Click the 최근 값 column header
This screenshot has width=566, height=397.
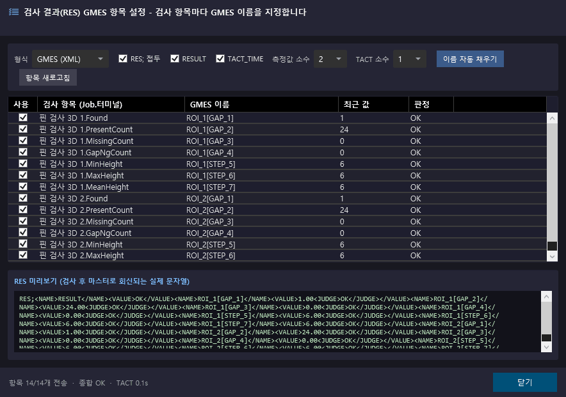(x=374, y=104)
